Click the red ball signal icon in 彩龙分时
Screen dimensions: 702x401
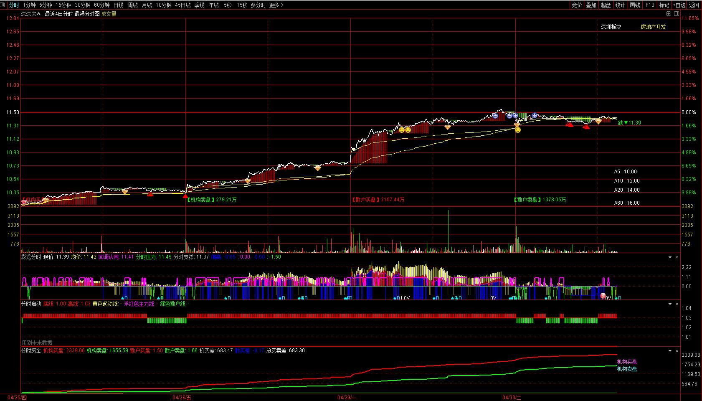tap(603, 296)
